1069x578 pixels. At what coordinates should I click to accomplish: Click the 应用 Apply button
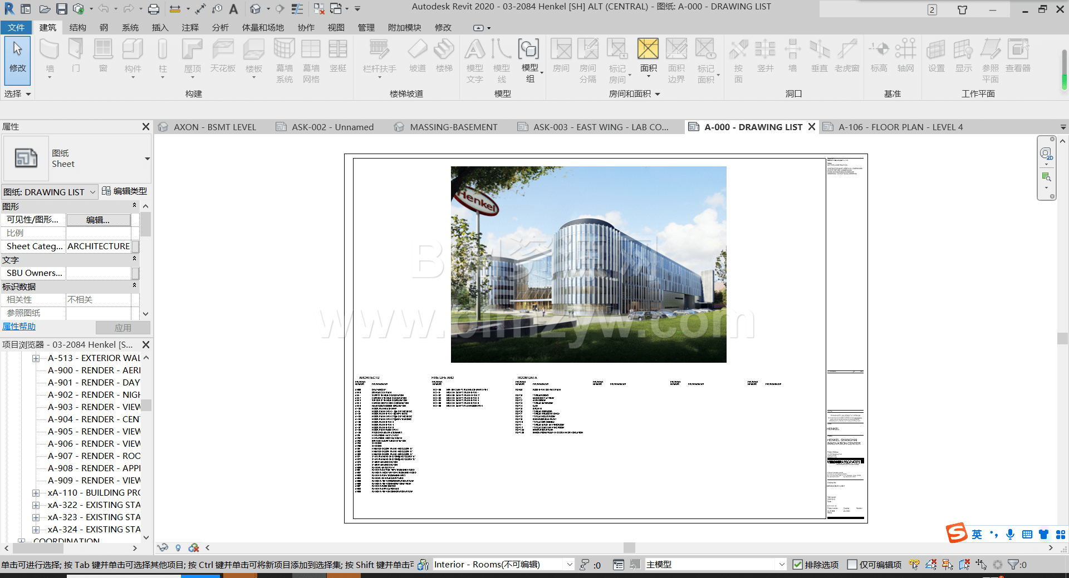click(x=122, y=328)
